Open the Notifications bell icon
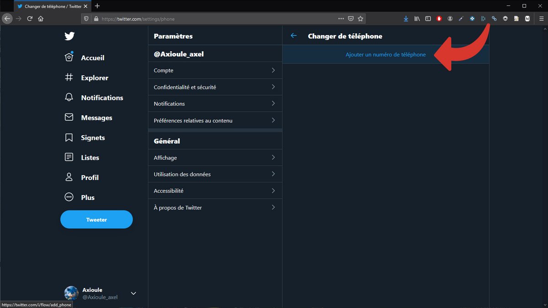 click(x=69, y=98)
